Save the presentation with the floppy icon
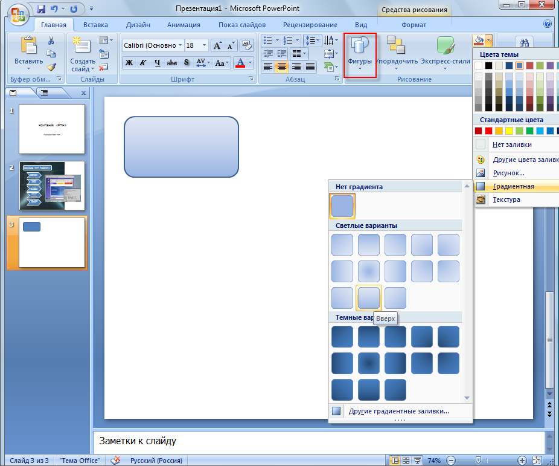 pyautogui.click(x=41, y=8)
